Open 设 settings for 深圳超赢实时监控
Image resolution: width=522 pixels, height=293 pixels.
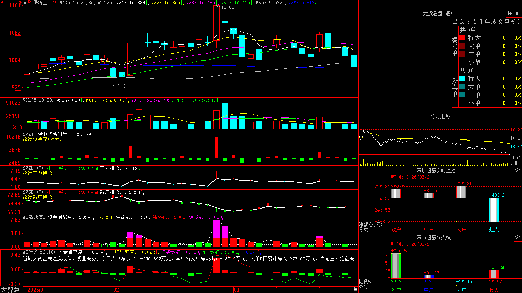[518, 170]
